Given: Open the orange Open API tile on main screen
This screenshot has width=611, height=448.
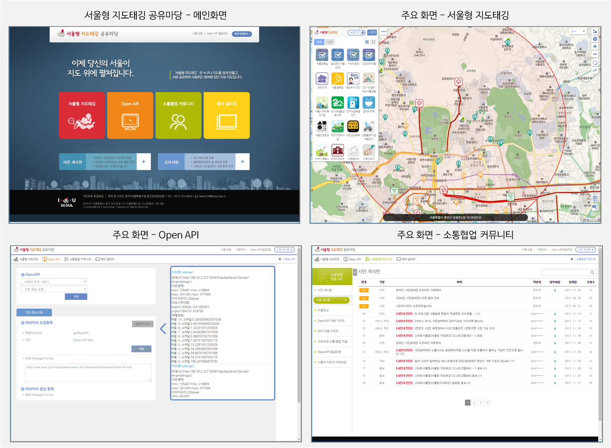Looking at the screenshot, I should coord(130,115).
